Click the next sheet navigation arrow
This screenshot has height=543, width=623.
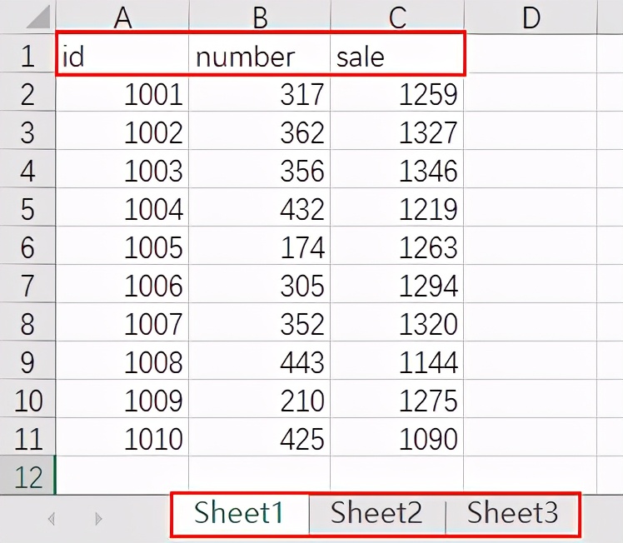(98, 518)
